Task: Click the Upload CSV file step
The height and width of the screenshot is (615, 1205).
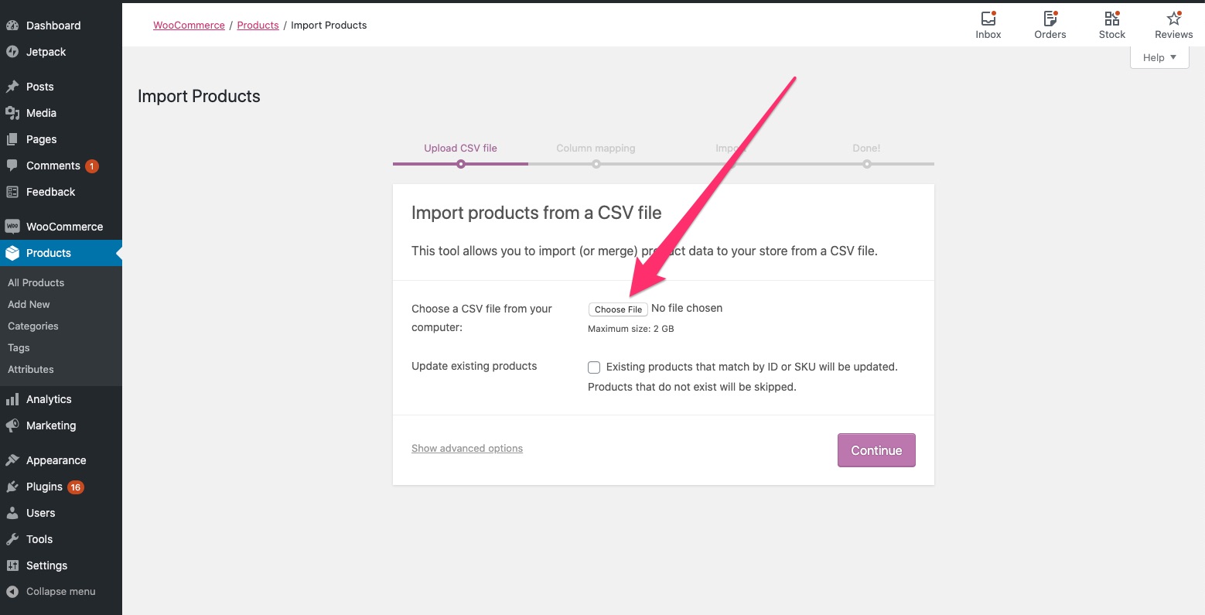Action: click(x=460, y=148)
